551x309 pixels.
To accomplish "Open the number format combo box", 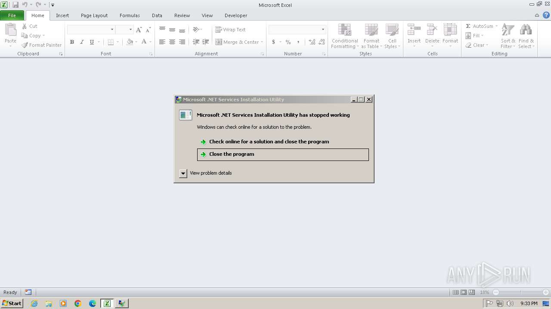I will coord(297,30).
